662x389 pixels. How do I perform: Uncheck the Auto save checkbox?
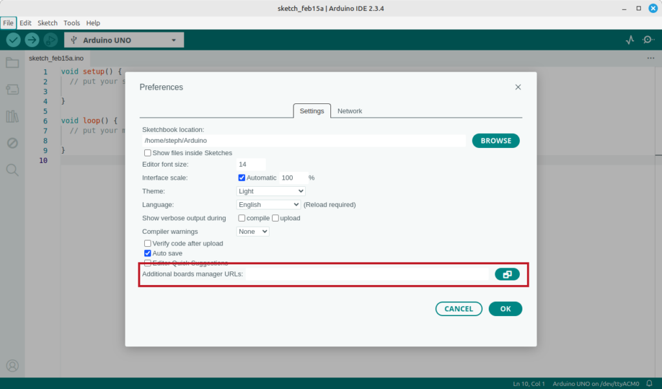[147, 253]
